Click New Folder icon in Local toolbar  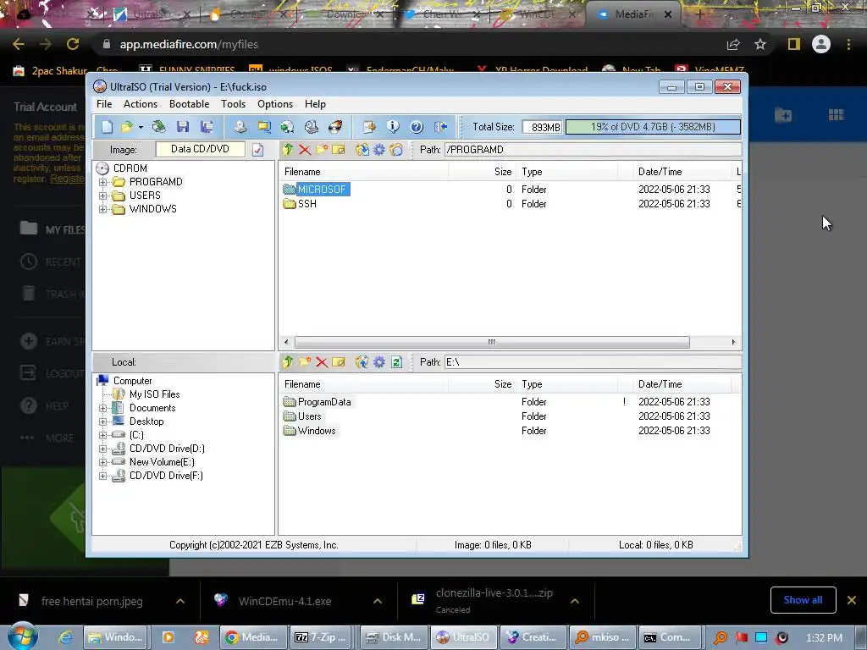pos(305,362)
